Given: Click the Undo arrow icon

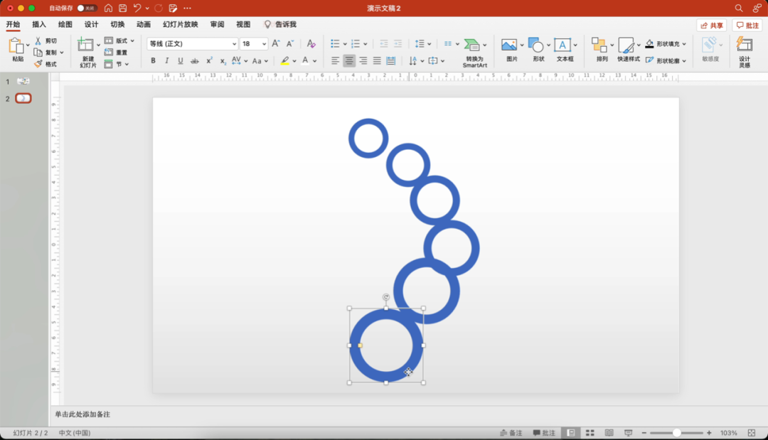Looking at the screenshot, I should pos(137,8).
